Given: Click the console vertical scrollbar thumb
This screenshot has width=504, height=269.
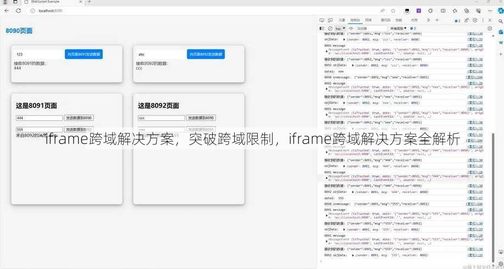Looking at the screenshot, I should [x=494, y=197].
